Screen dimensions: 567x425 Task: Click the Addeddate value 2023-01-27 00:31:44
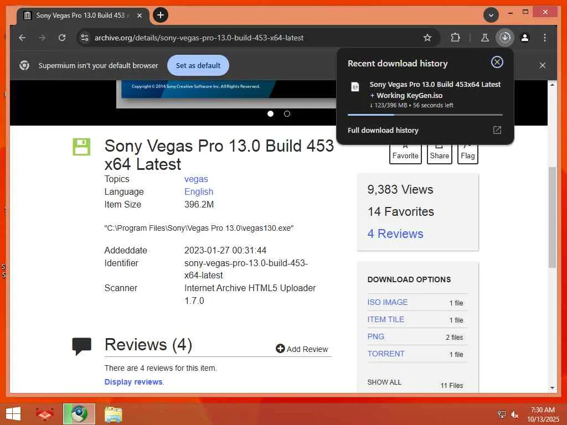[225, 250]
